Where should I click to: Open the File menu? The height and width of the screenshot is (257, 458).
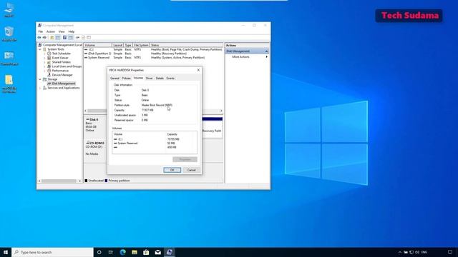click(x=41, y=31)
